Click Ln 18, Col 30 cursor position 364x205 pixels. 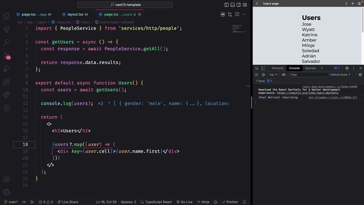pos(106,202)
